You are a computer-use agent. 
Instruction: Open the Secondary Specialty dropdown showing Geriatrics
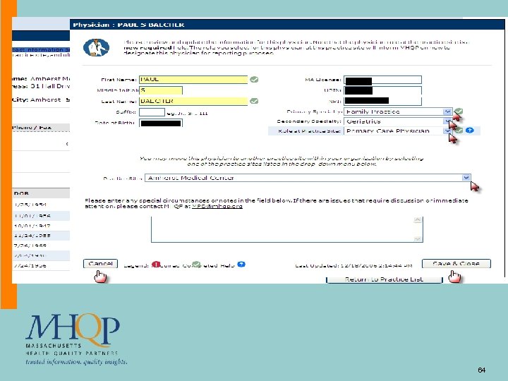(x=398, y=121)
